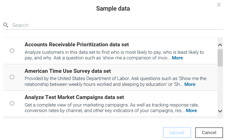Click Analyze Test Market Campaigns data set title
The height and width of the screenshot is (140, 225).
(x=74, y=97)
